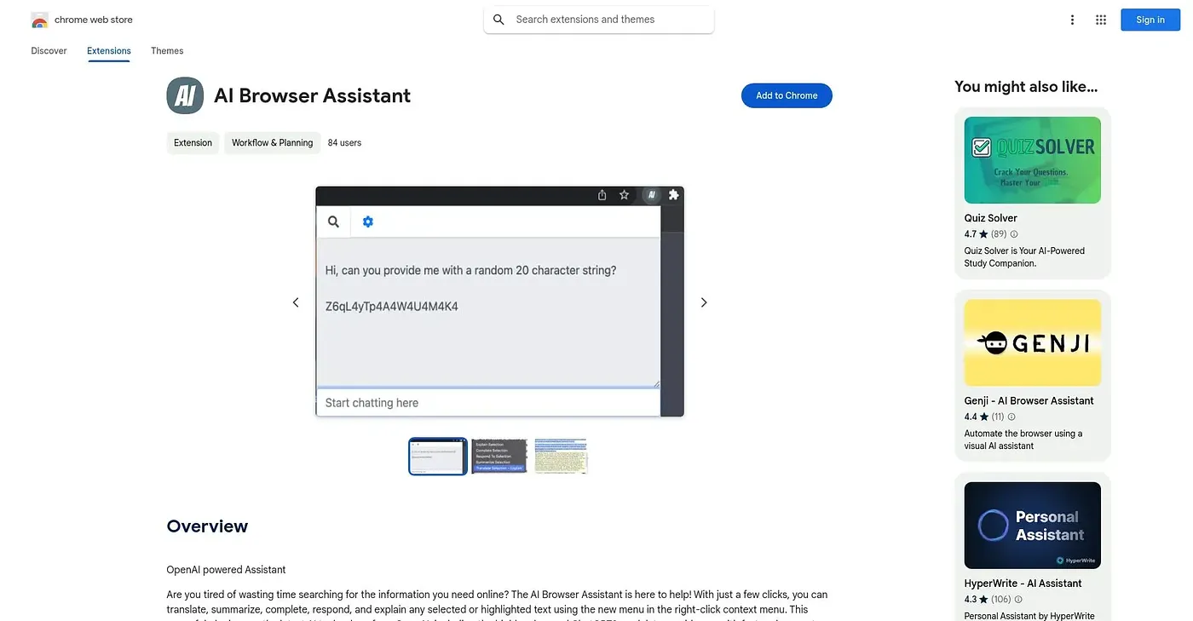This screenshot has height=621, width=1193.
Task: Open the Google apps grid
Action: [x=1101, y=20]
